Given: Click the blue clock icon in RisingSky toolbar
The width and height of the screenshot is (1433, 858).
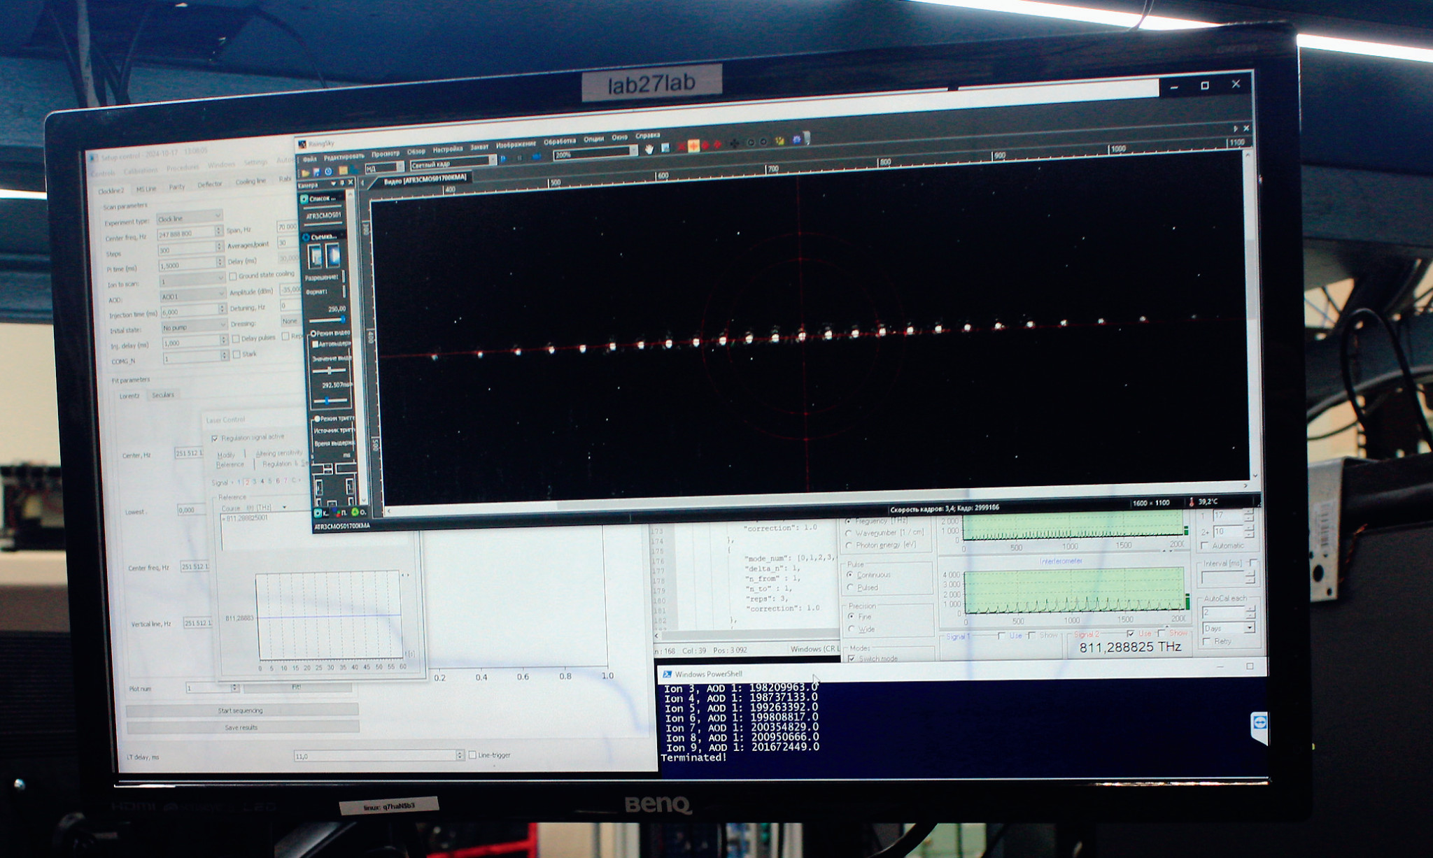Looking at the screenshot, I should pos(328,171).
